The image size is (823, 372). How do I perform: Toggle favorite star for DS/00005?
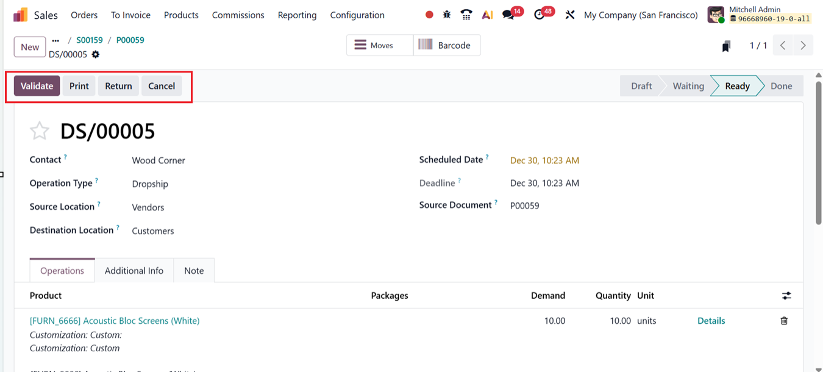pos(40,131)
